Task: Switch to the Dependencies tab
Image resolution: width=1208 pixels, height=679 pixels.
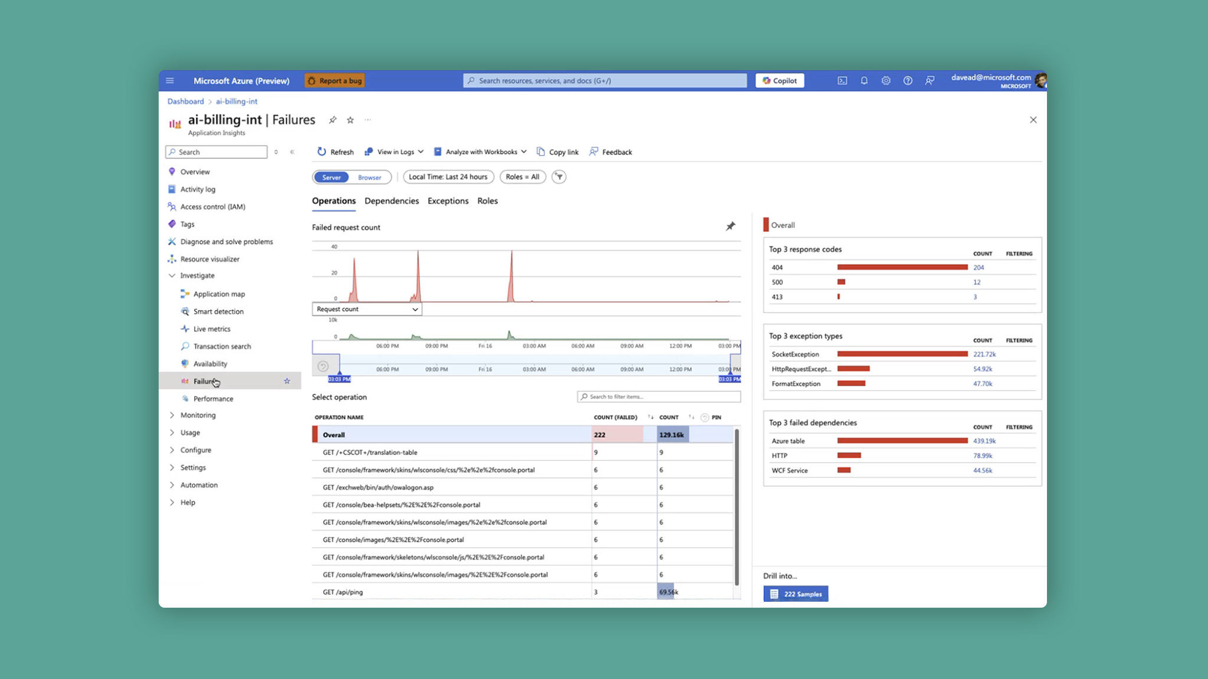Action: [x=392, y=201]
